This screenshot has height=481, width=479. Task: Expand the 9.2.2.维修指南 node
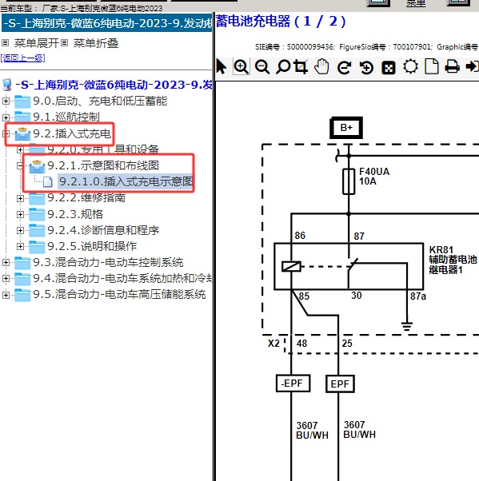tap(20, 198)
